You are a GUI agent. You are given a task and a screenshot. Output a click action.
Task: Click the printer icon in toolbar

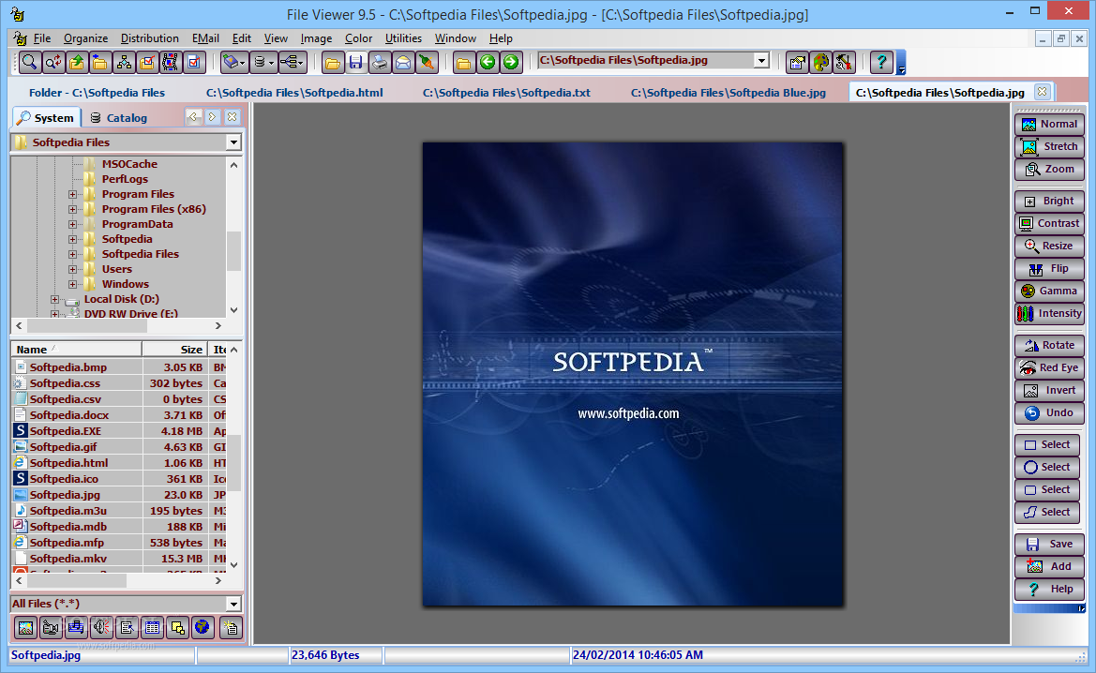tap(380, 62)
